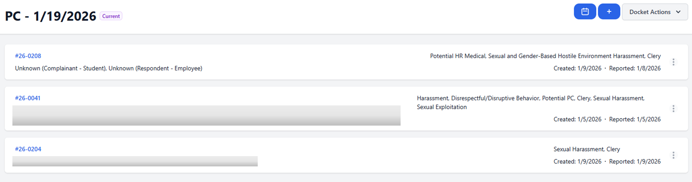This screenshot has width=692, height=182.
Task: Click the redacted parties bar under #26-0041
Action: (x=206, y=115)
